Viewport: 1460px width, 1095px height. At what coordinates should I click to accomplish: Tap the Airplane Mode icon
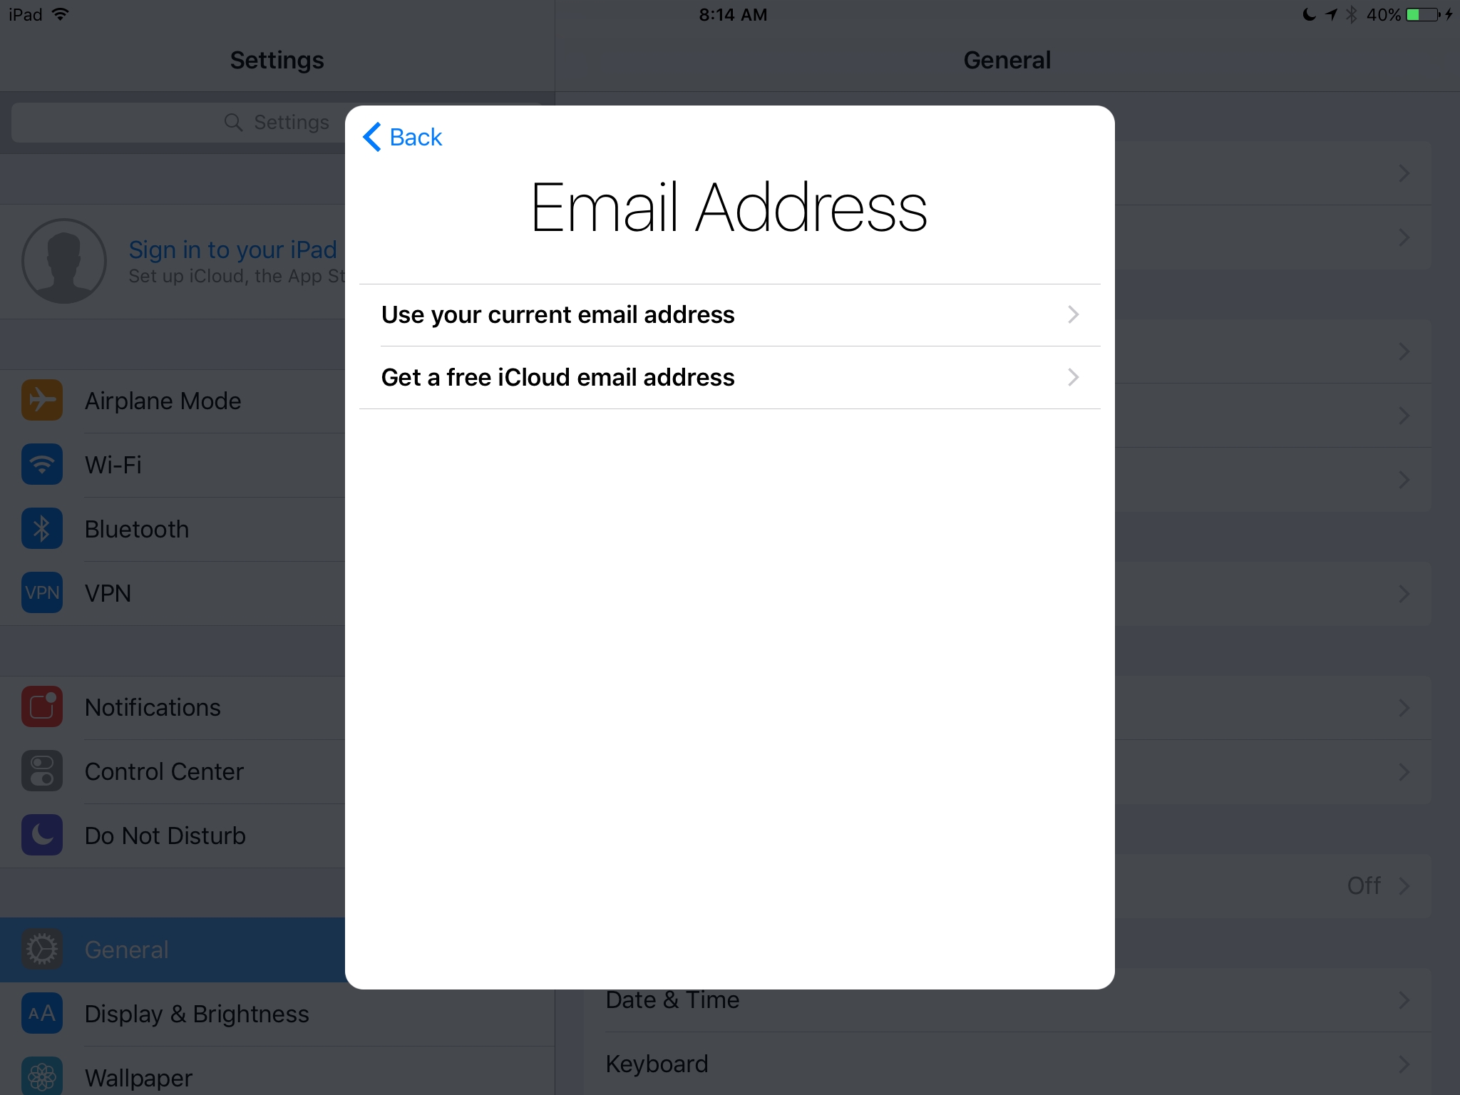pyautogui.click(x=41, y=399)
